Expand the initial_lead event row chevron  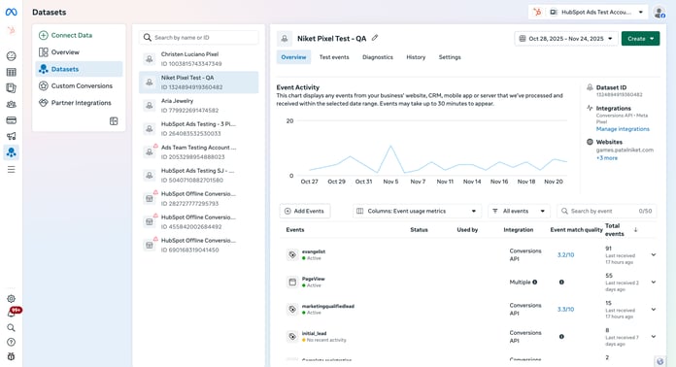click(653, 336)
